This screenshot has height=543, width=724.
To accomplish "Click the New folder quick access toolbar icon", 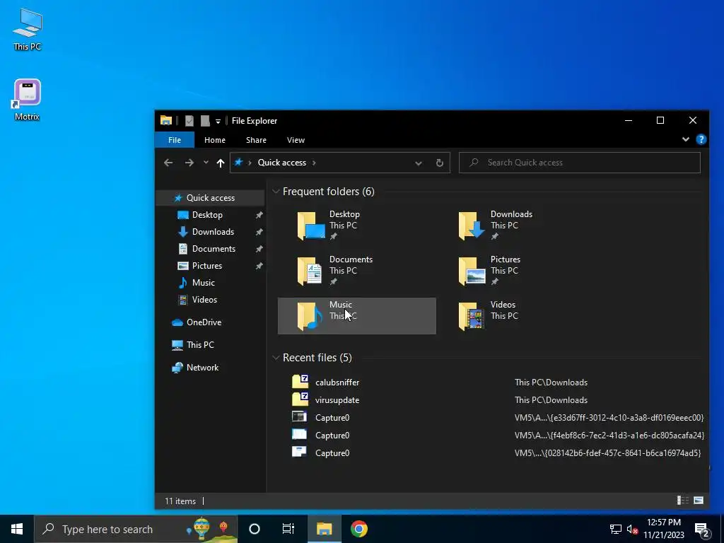I will [205, 121].
